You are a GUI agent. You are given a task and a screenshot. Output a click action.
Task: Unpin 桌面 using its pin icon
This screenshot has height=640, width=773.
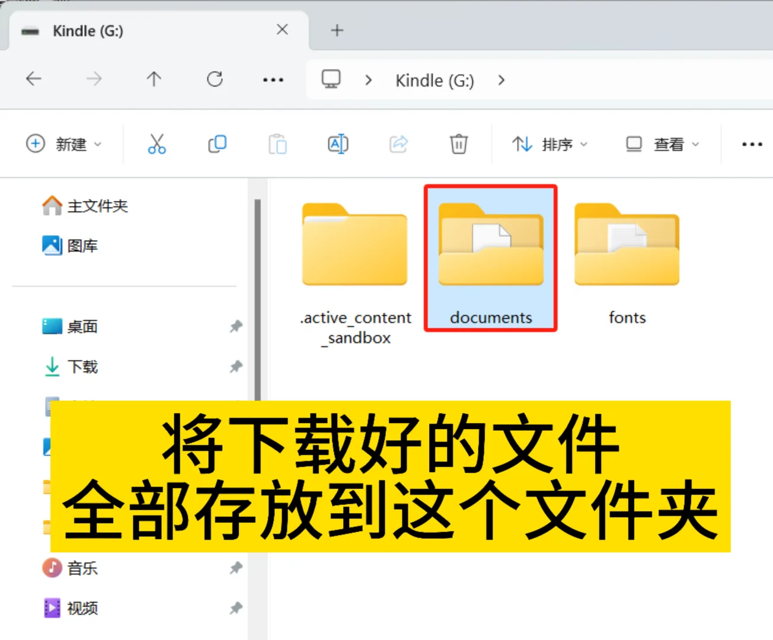236,327
